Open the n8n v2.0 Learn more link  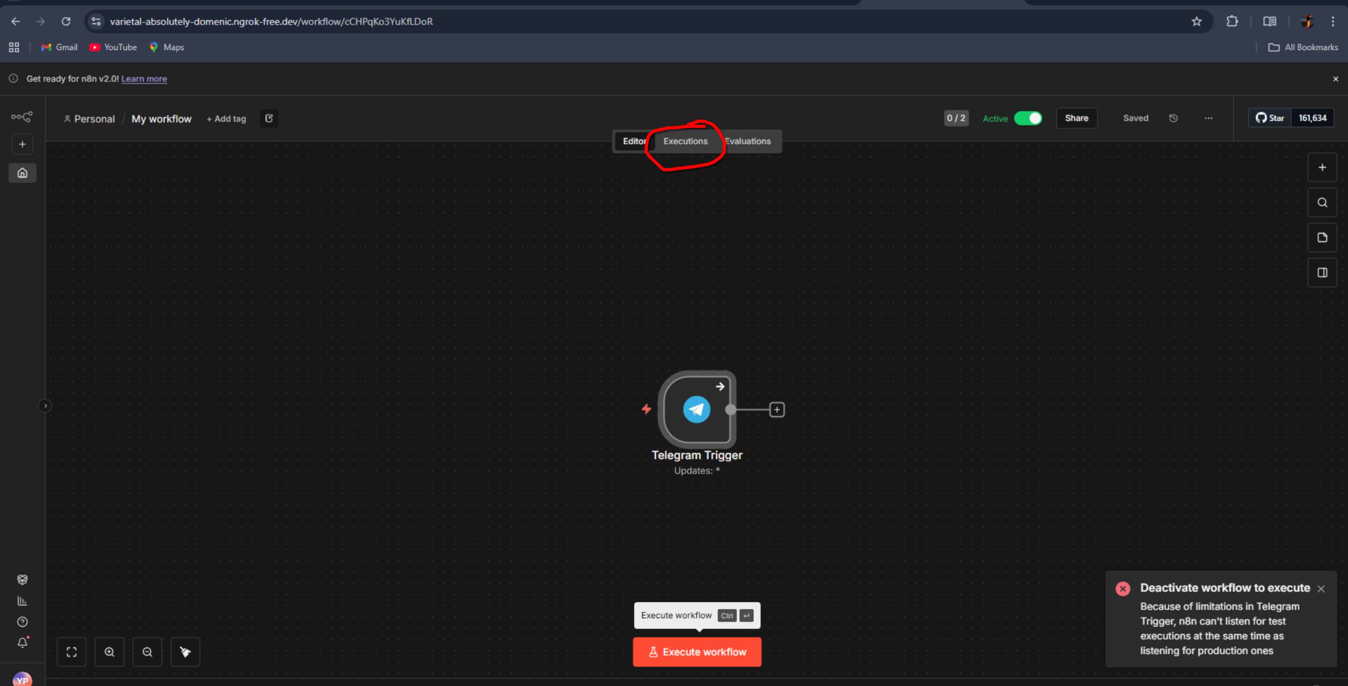pos(143,79)
